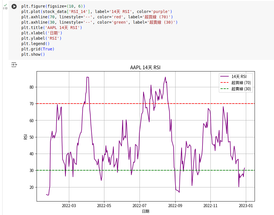274x215 pixels.
Task: Click the legend entry 14天 RSI
Action: pyautogui.click(x=239, y=77)
